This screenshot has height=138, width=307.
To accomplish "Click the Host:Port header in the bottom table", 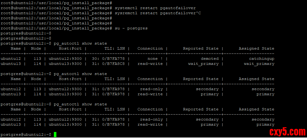I will [70, 109].
